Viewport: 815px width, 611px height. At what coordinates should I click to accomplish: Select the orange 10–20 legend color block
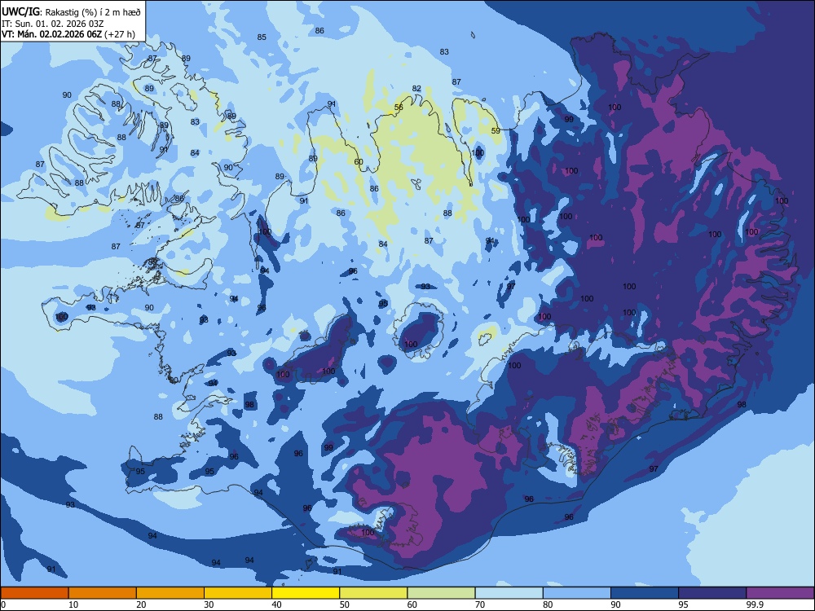coord(103,593)
